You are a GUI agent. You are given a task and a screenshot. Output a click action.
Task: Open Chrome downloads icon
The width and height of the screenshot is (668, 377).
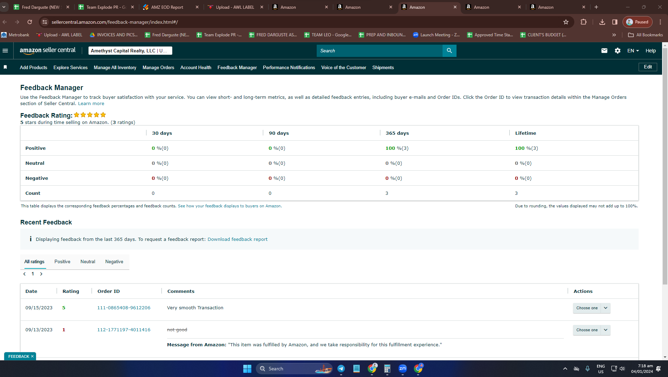coord(602,22)
